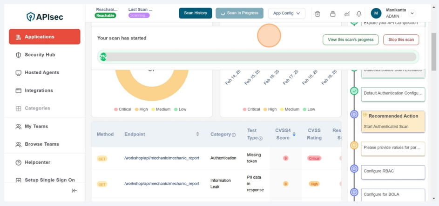Click the Category column info icon
Viewport: 439px width, 206px height.
[234, 135]
